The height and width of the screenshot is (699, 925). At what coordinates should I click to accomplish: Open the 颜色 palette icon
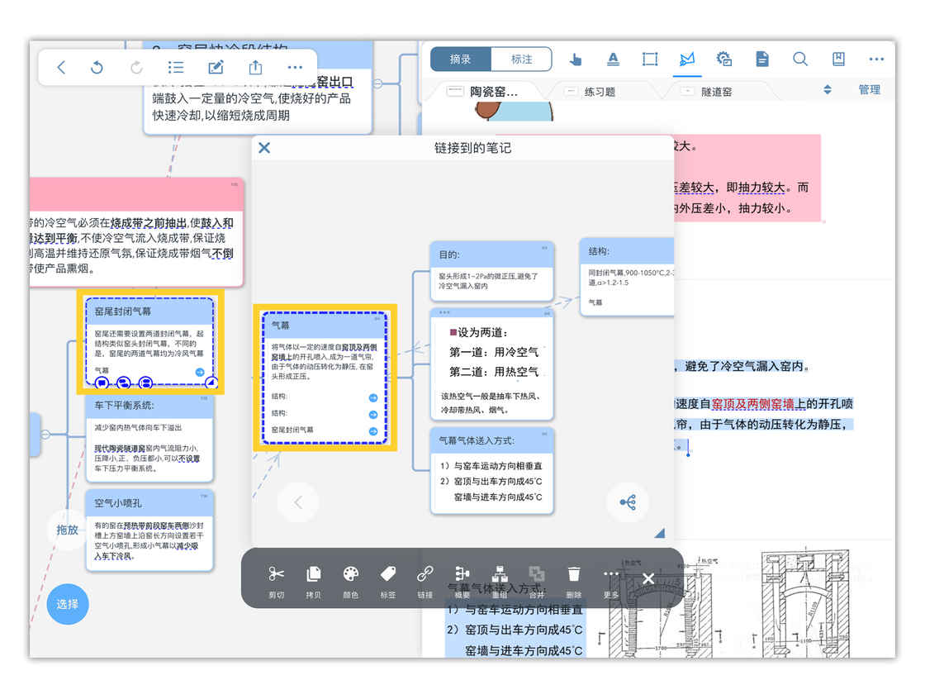[350, 574]
